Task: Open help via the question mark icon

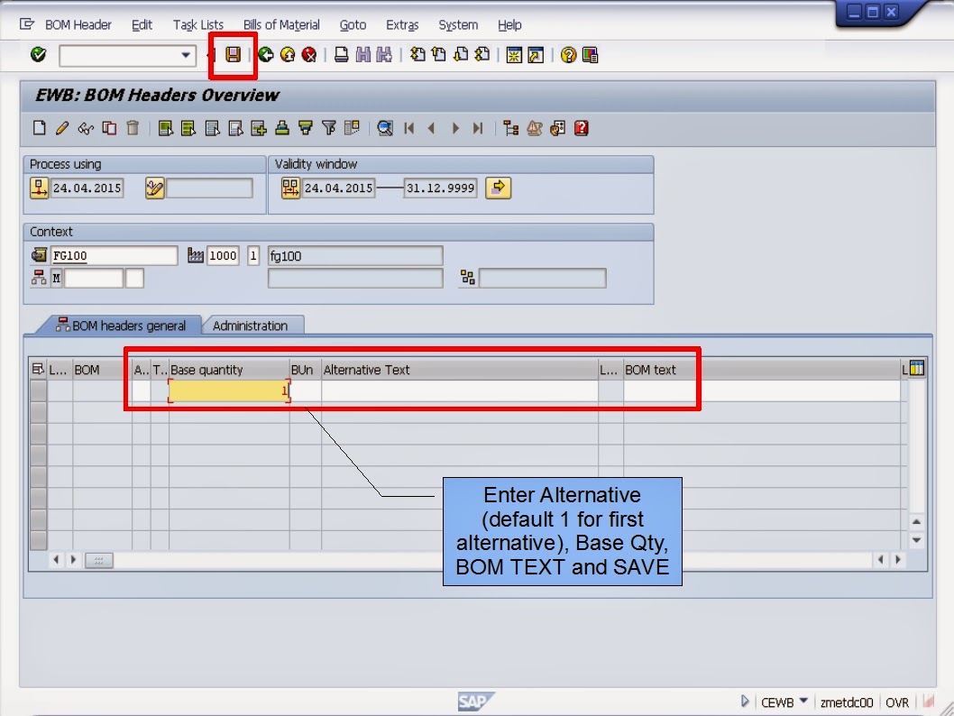Action: tap(566, 55)
